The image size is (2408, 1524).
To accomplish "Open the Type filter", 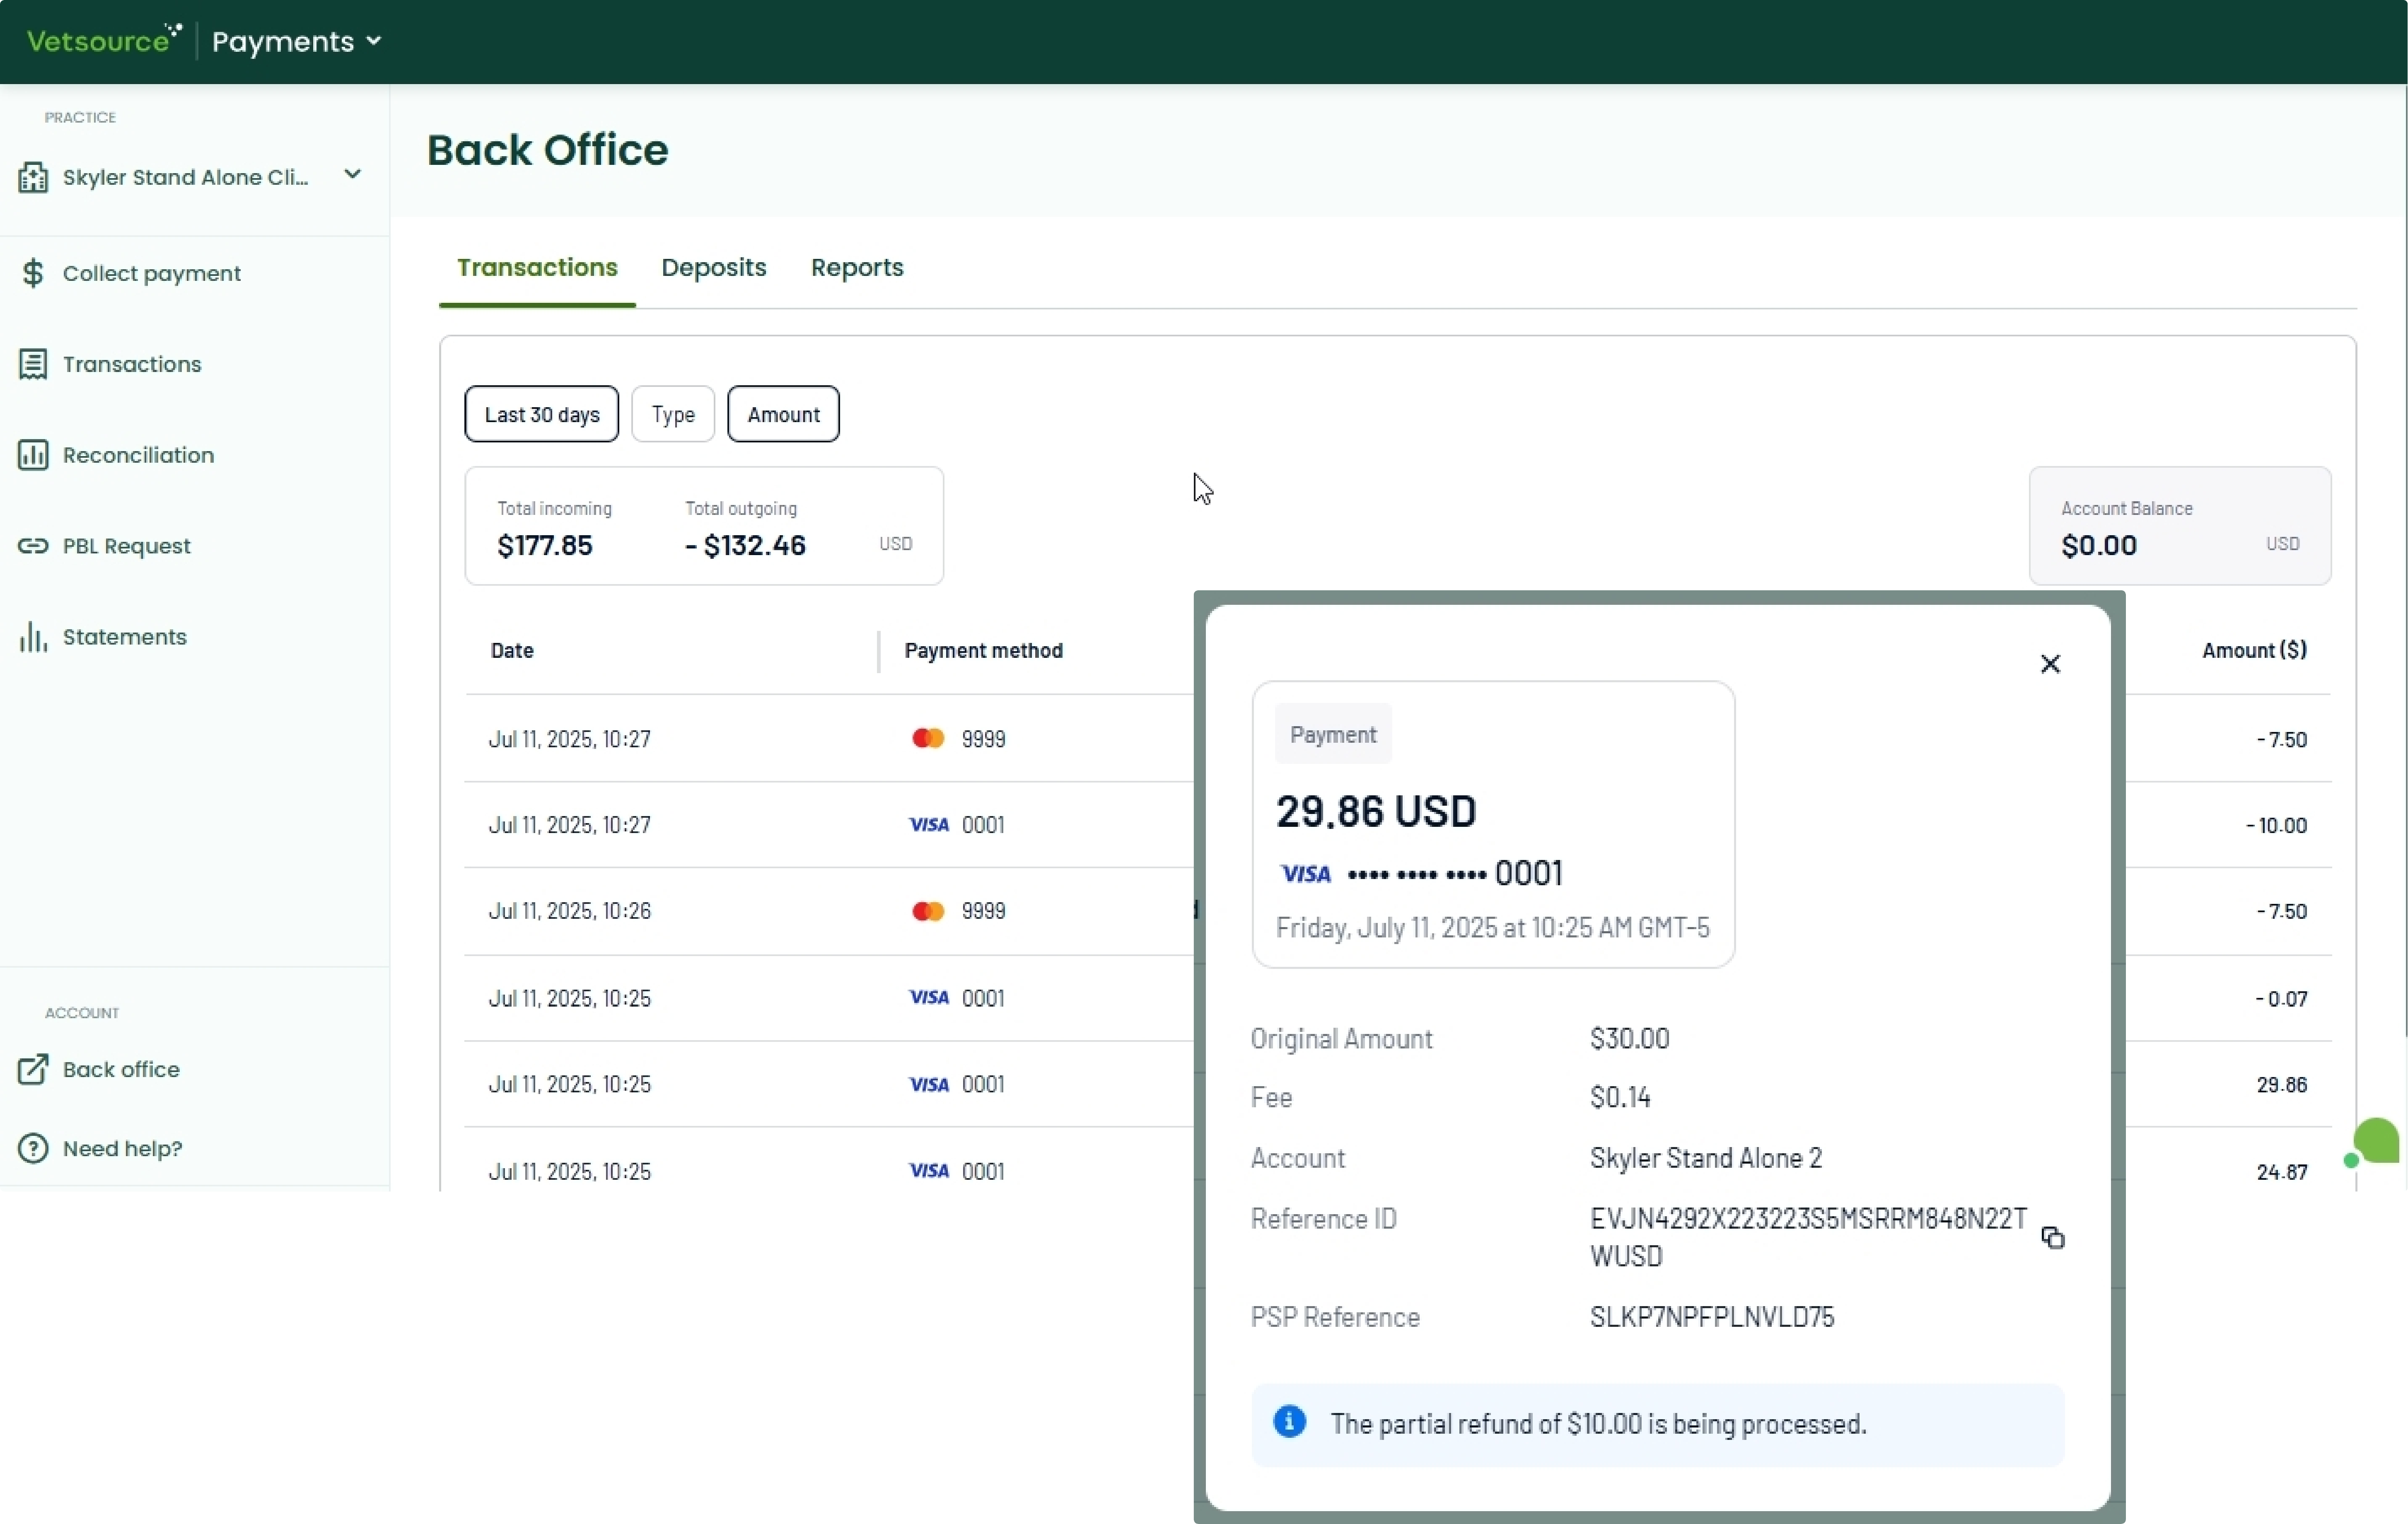I will point(673,414).
